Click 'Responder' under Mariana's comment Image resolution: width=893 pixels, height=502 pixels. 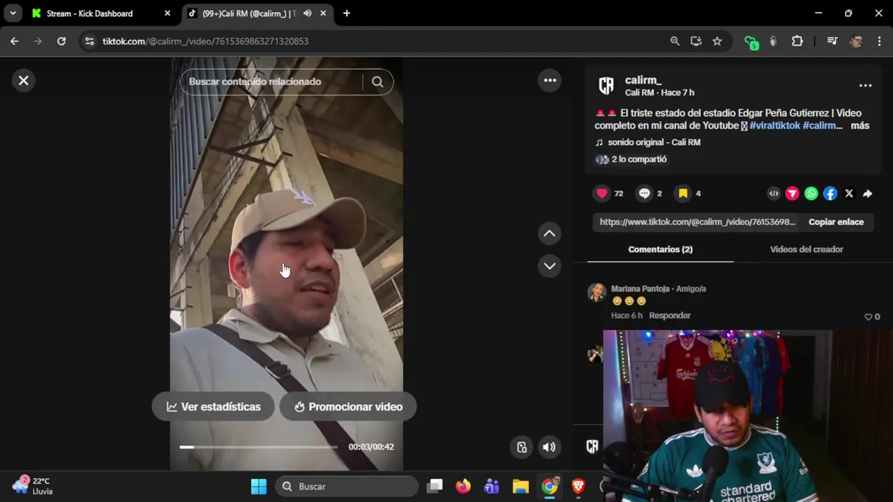670,315
